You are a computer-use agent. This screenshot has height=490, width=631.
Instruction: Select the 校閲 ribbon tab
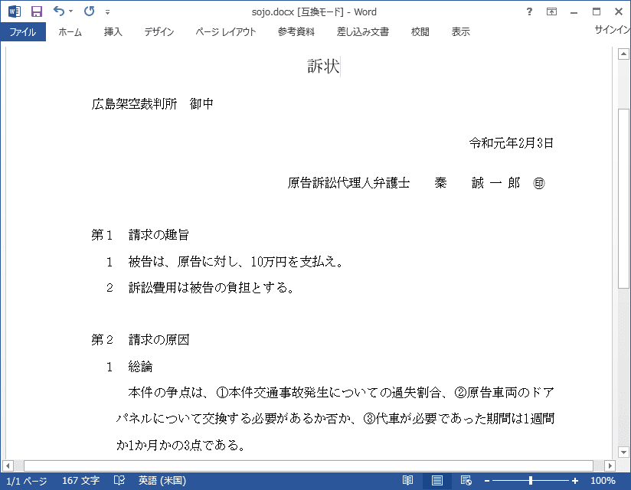pyautogui.click(x=419, y=31)
